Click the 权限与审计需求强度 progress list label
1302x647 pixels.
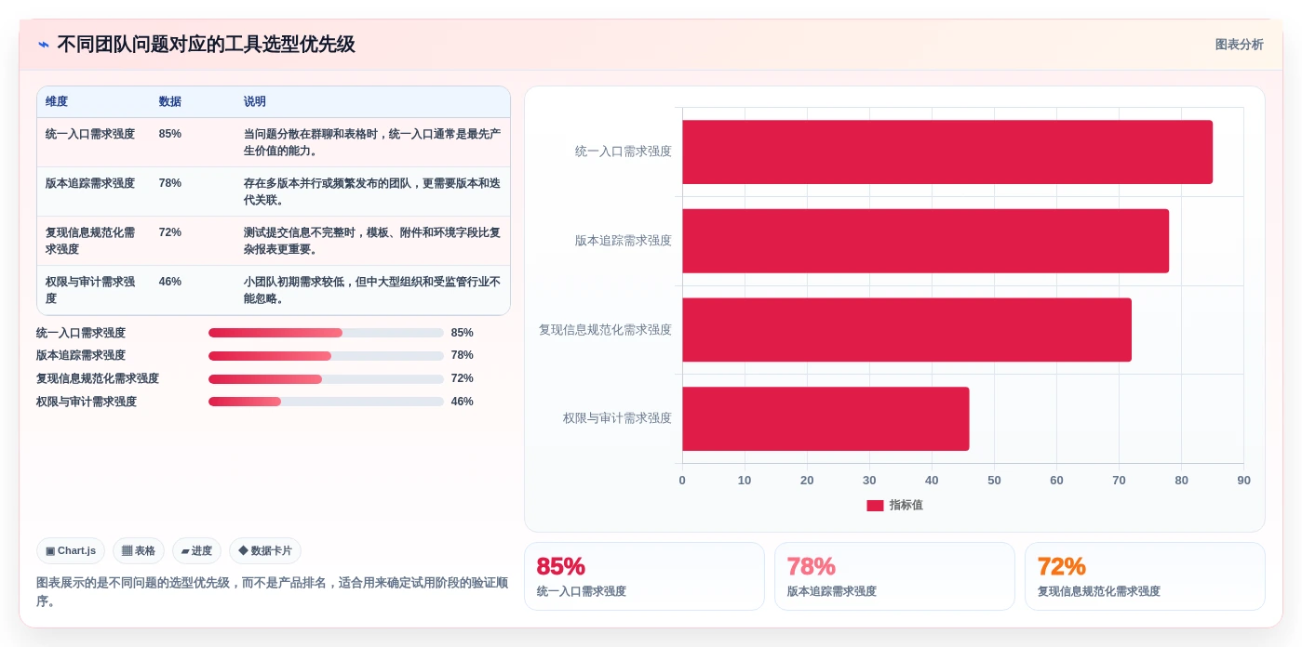click(87, 402)
